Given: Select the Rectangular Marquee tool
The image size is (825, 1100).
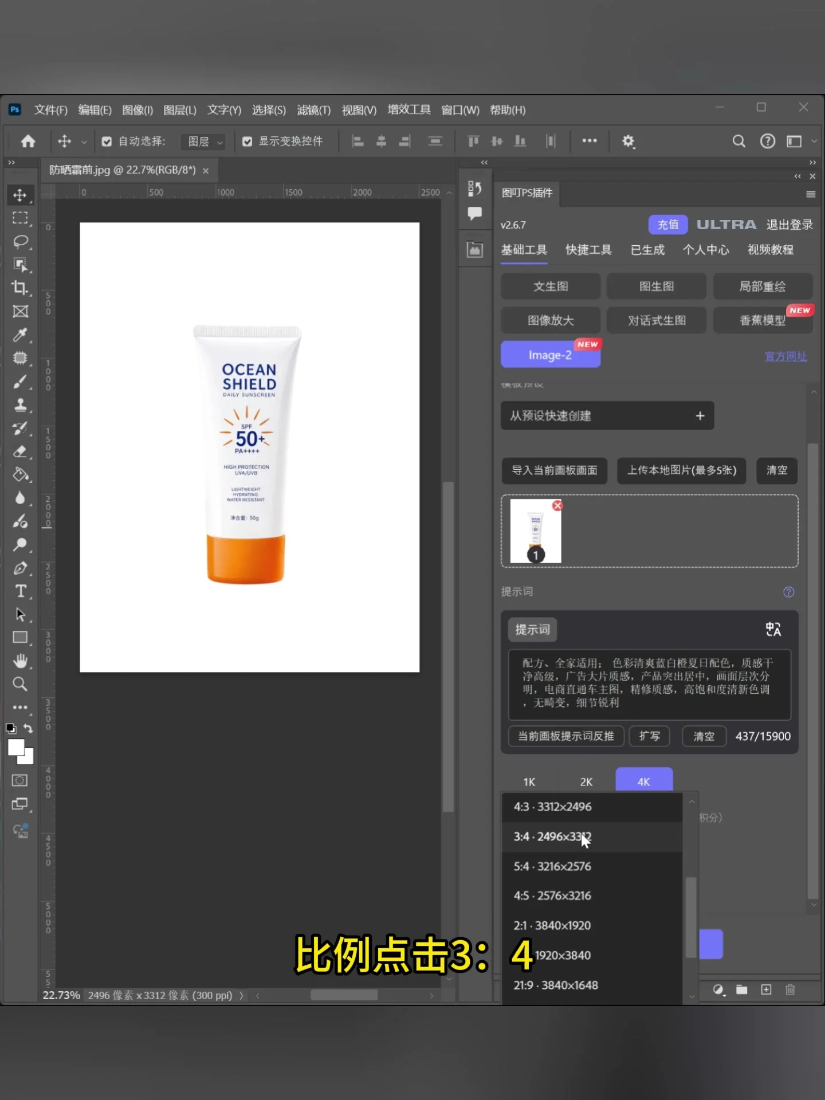Looking at the screenshot, I should pyautogui.click(x=20, y=218).
